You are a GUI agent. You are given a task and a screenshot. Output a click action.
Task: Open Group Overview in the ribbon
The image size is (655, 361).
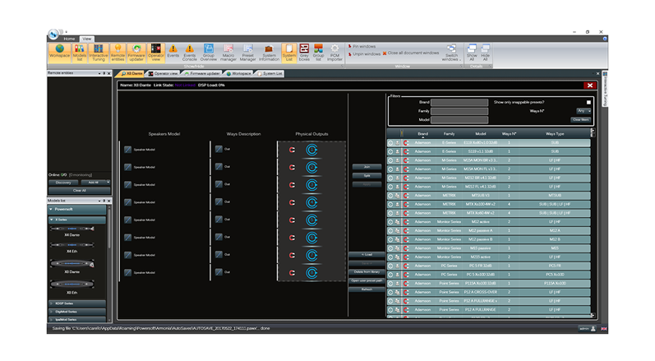(209, 53)
